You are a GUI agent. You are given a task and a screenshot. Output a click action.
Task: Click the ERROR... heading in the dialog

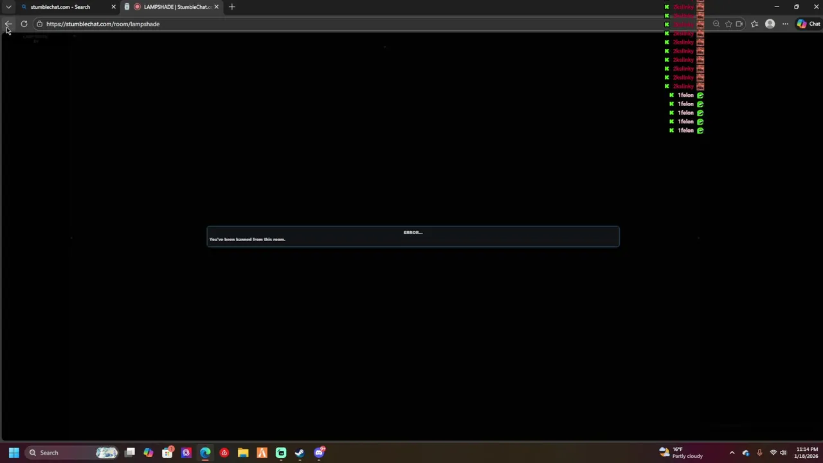point(413,232)
